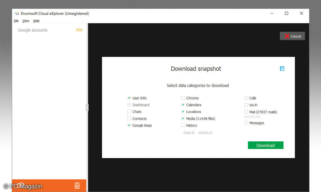The height and width of the screenshot is (192, 321).
Task: Click the Download snapshot title text
Action: (x=196, y=69)
